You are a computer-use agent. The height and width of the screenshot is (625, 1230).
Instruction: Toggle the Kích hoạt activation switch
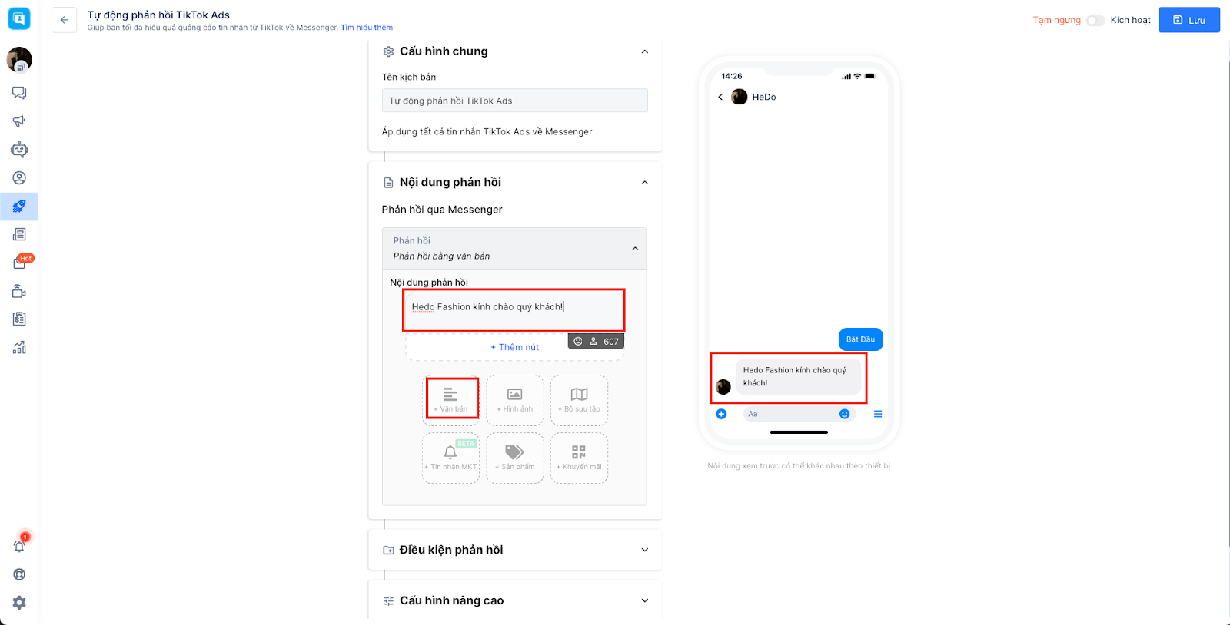tap(1095, 20)
